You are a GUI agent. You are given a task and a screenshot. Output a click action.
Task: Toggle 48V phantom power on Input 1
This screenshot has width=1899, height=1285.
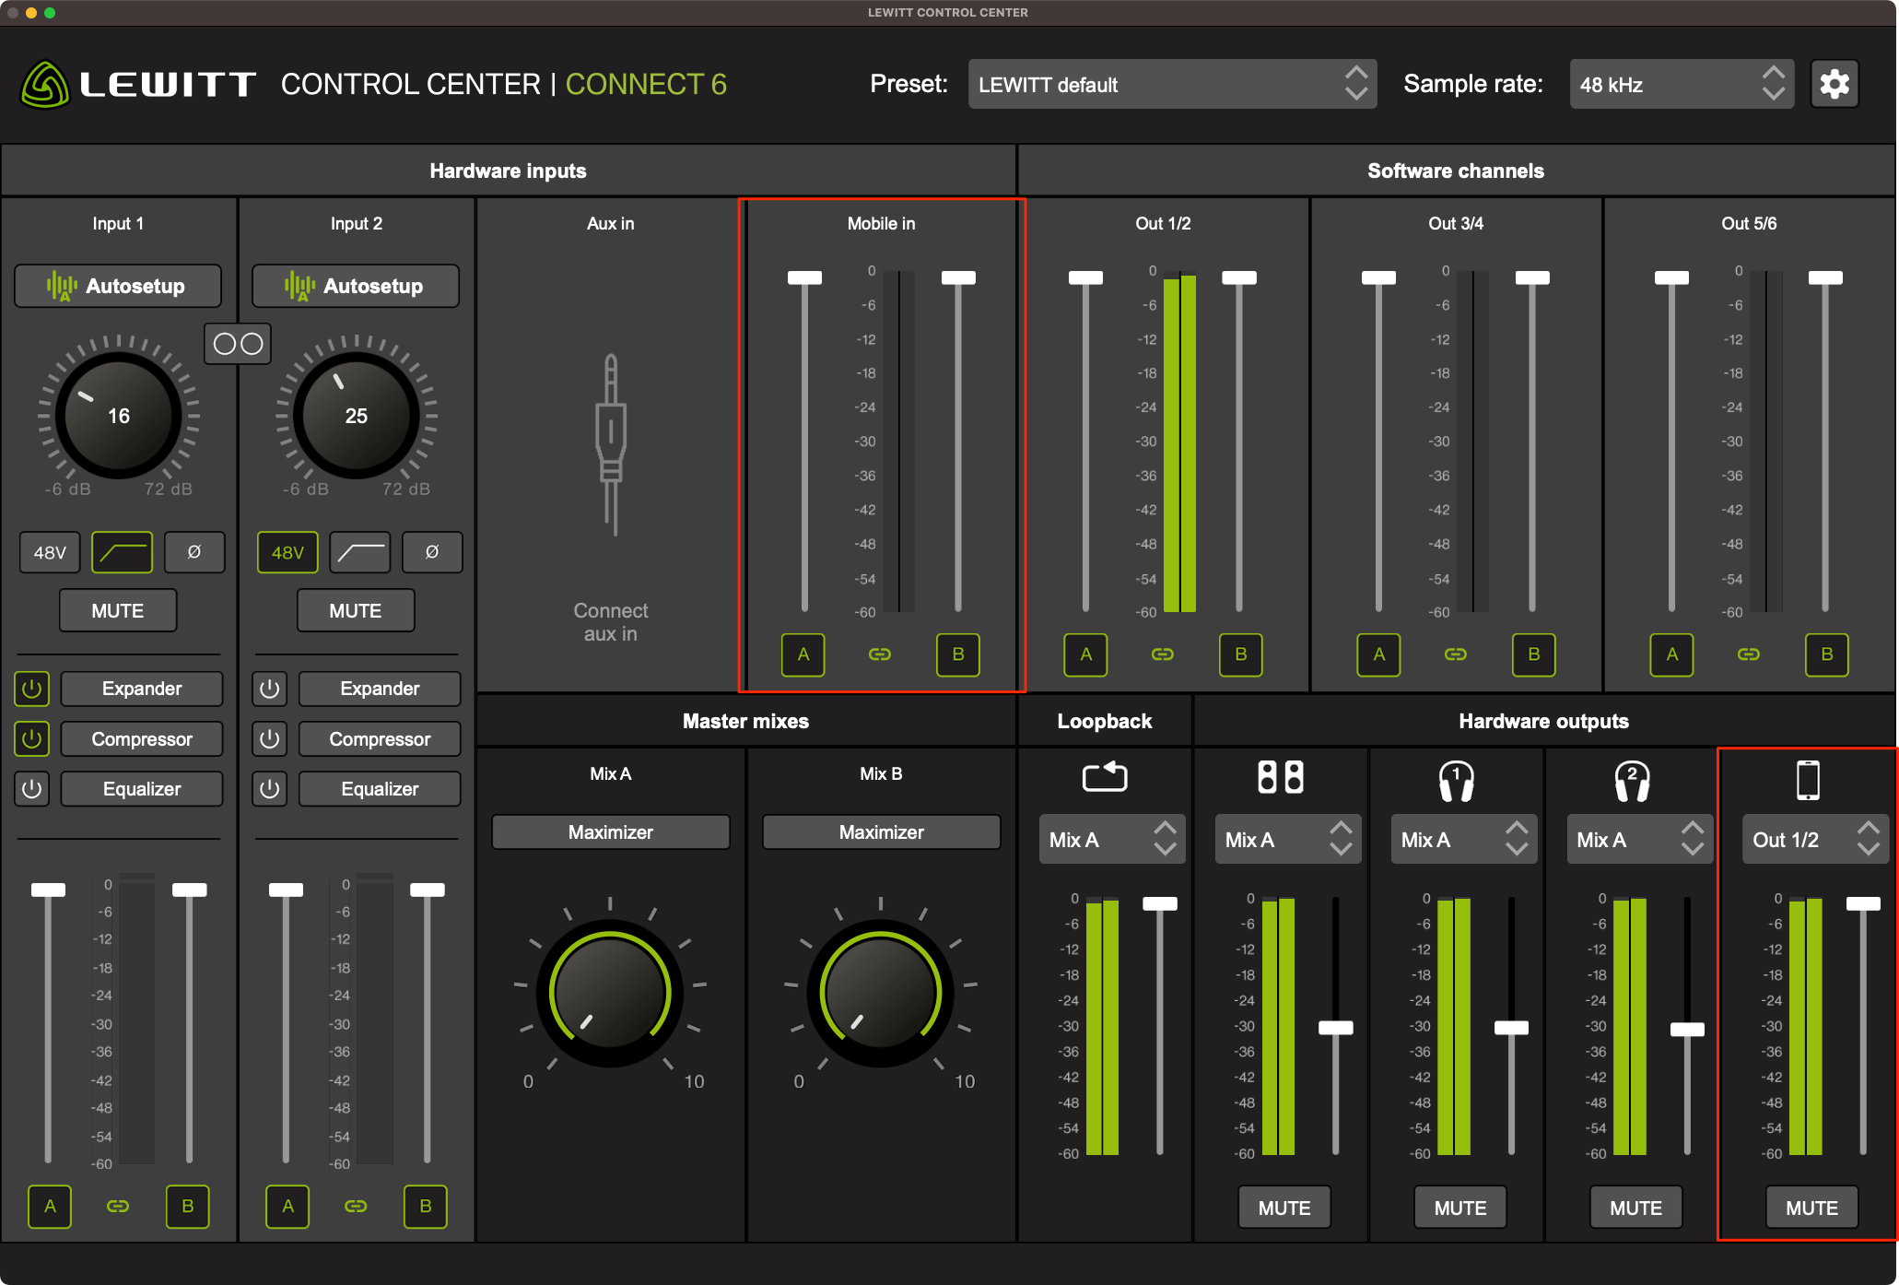50,552
